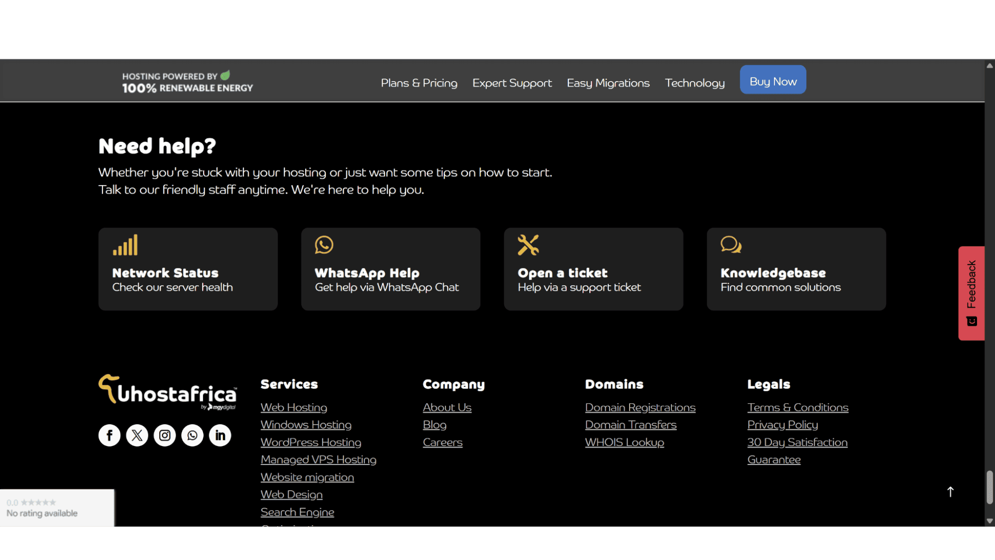Click the page scrollbar thumb

click(x=990, y=487)
